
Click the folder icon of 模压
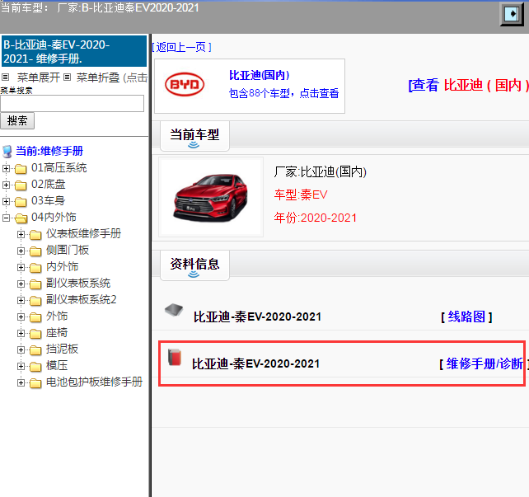pyautogui.click(x=35, y=367)
